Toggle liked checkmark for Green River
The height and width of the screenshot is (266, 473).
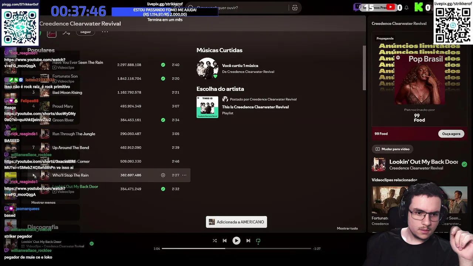pyautogui.click(x=163, y=120)
